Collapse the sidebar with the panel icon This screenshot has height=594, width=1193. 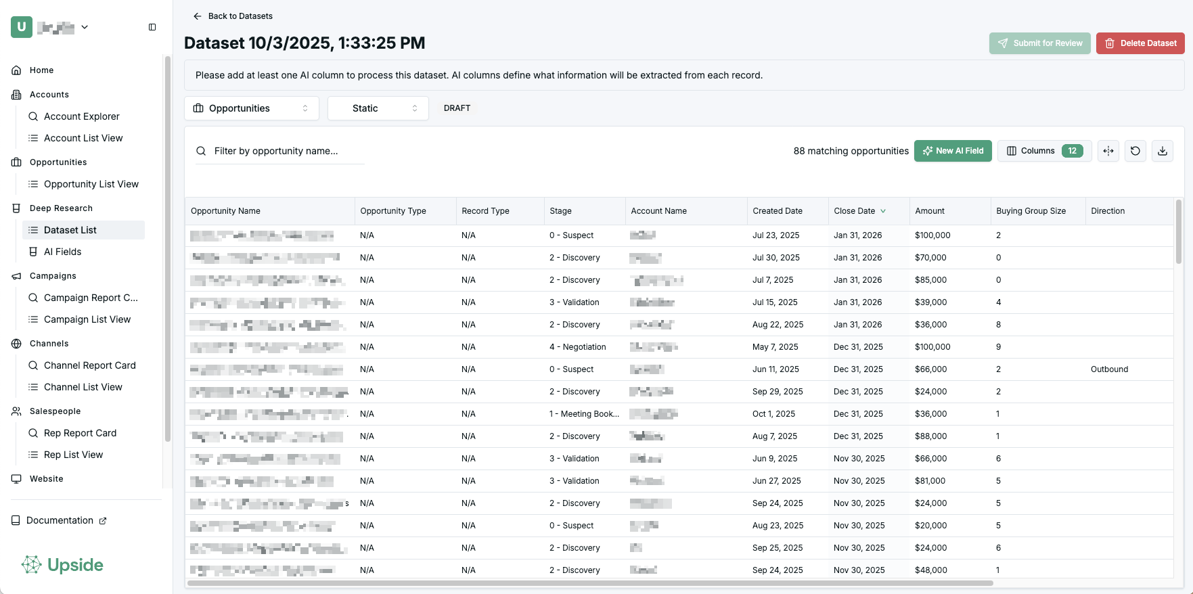(x=152, y=27)
